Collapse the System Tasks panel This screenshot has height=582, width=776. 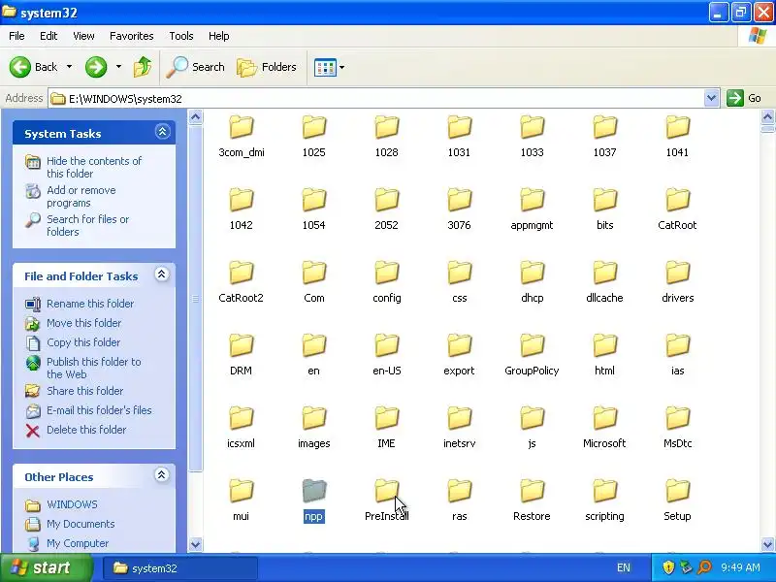pyautogui.click(x=162, y=132)
